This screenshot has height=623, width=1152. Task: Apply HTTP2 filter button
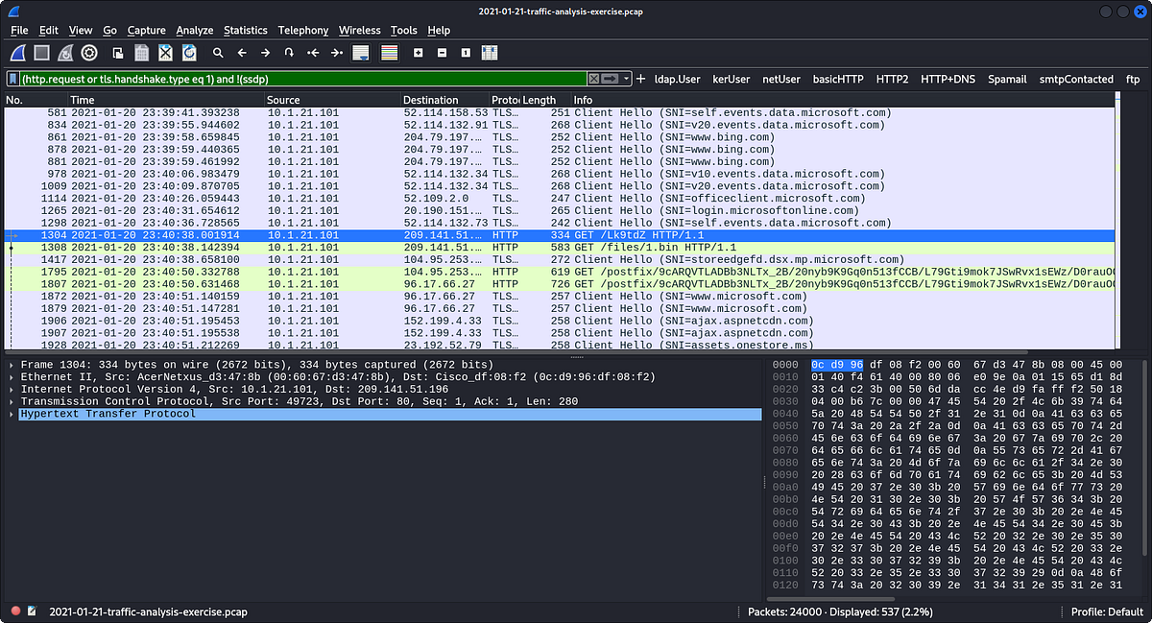(x=892, y=79)
